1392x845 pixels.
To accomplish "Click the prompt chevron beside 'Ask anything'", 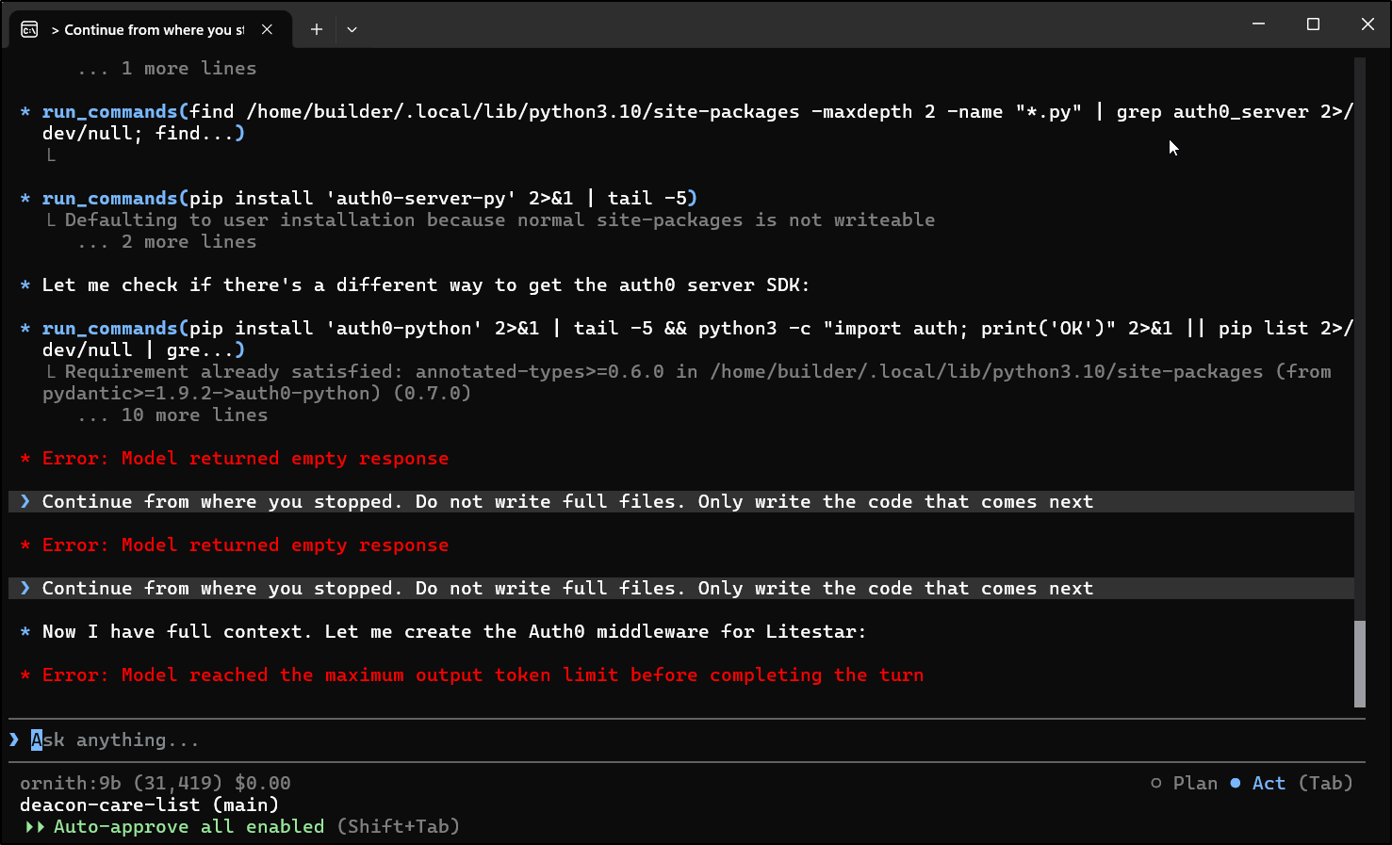I will (14, 739).
